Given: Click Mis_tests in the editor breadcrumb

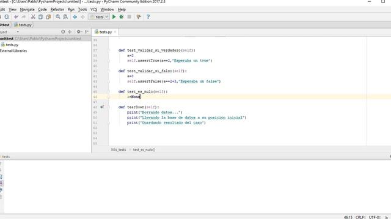Looking at the screenshot, I should [x=119, y=150].
